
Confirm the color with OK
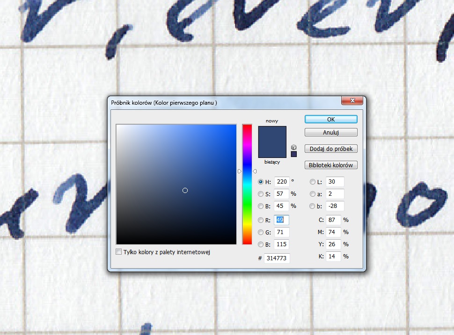coord(331,119)
